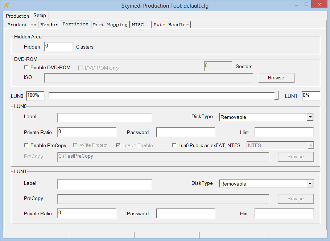Image resolution: width=330 pixels, height=241 pixels.
Task: Open the Vendor setup tab
Action: point(49,25)
